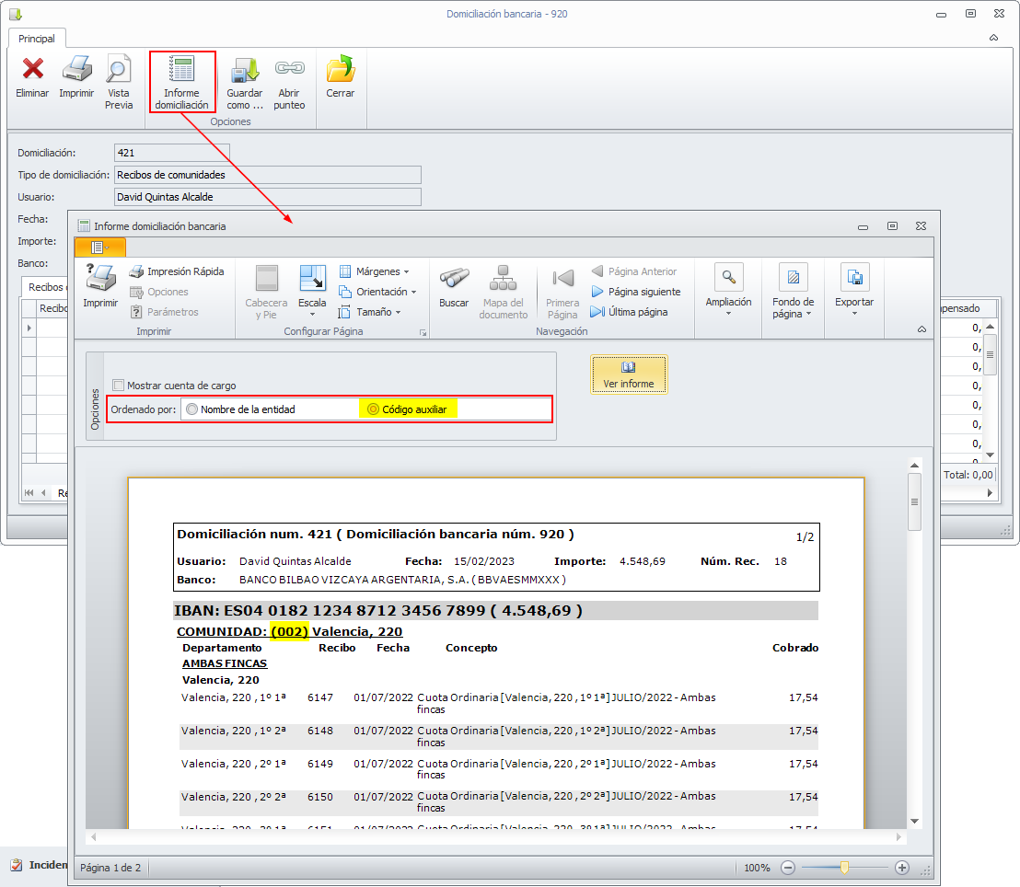Enable Mostrar cuenta de cargo checkbox
Screen dimensions: 1020x887
[118, 386]
